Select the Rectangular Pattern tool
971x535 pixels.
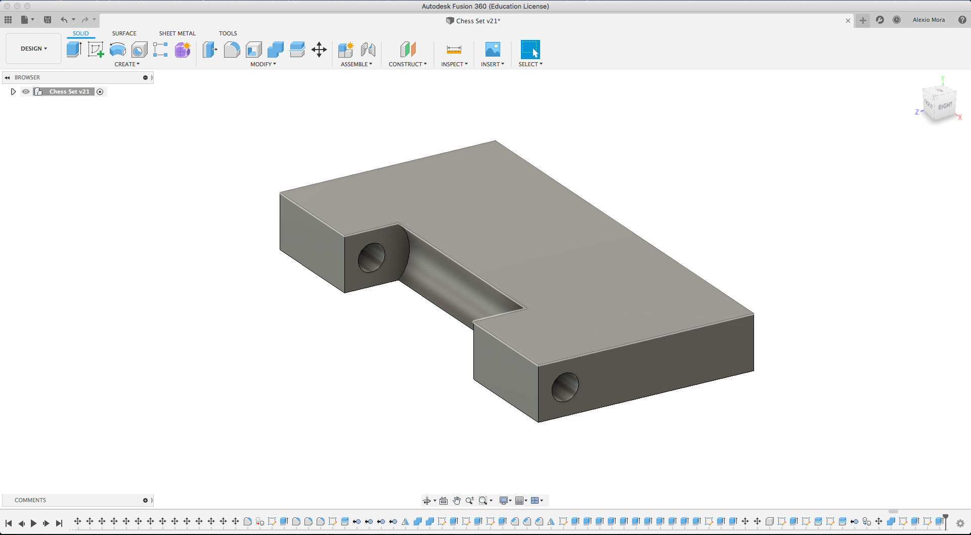pos(160,50)
